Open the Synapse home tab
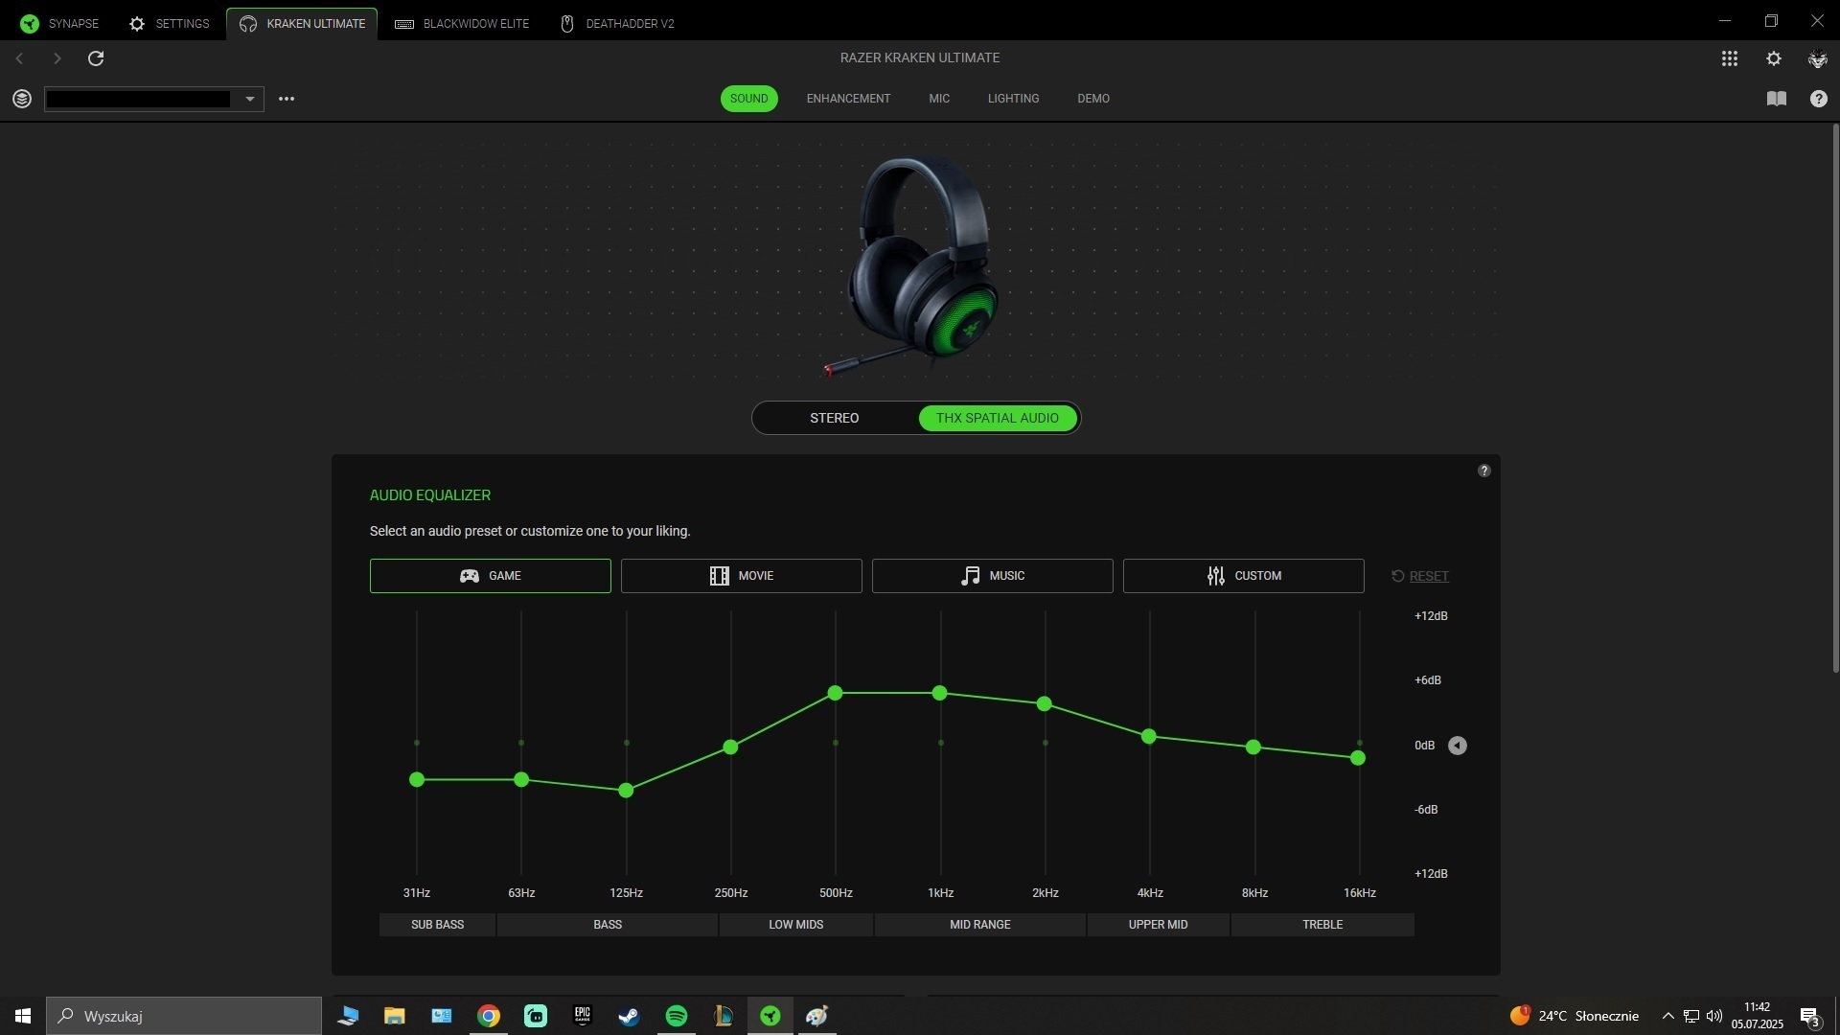Image resolution: width=1840 pixels, height=1035 pixels. point(59,23)
